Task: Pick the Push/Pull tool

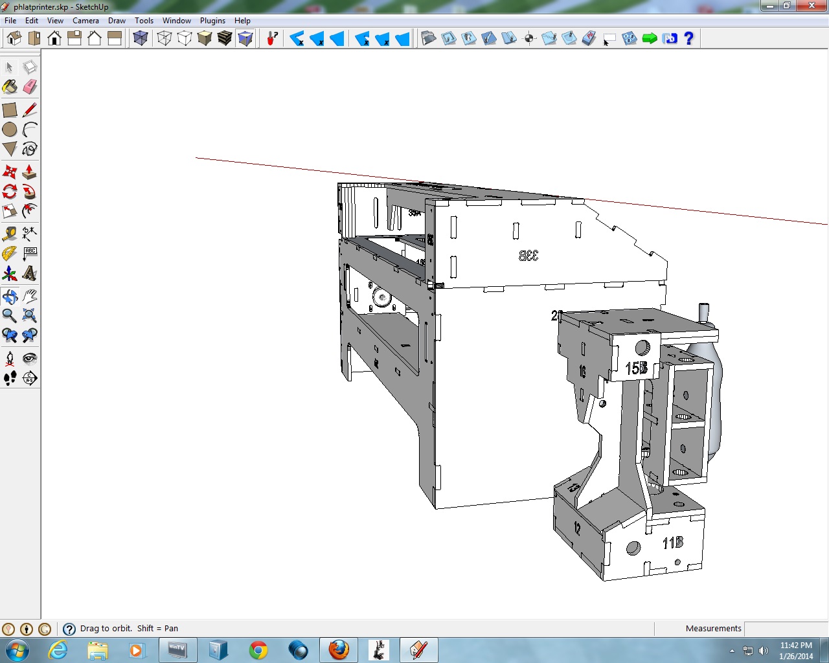Action: [29, 172]
